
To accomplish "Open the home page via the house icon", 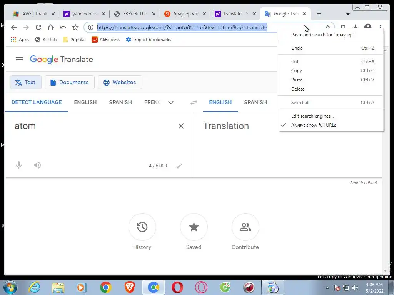I will [51, 27].
